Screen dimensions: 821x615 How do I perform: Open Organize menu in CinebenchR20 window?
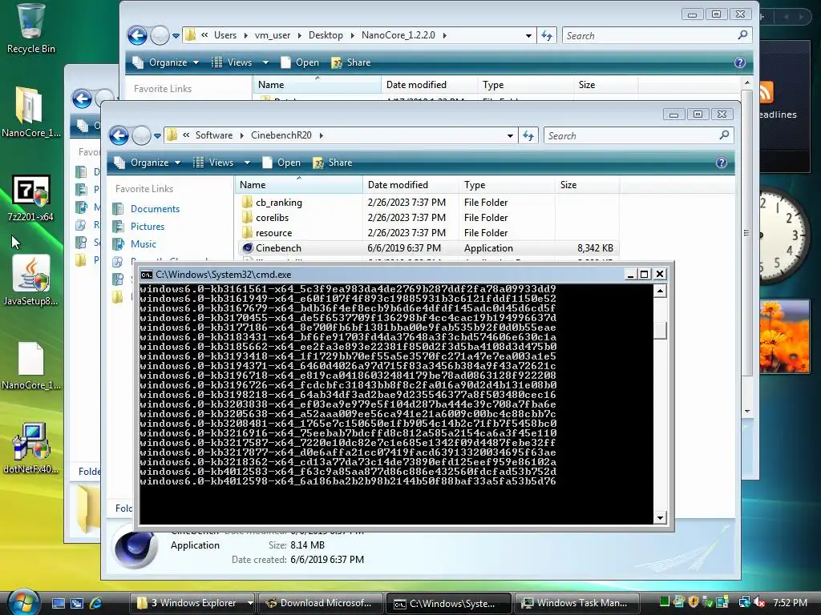point(148,163)
